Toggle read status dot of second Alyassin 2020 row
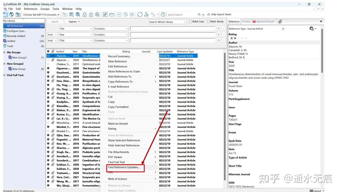The height and width of the screenshot is (192, 341). coord(48,60)
